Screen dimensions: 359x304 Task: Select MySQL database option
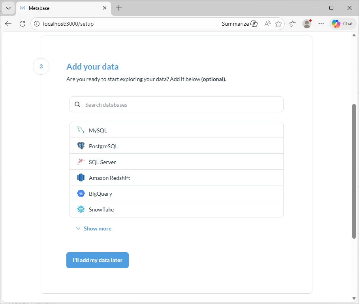point(177,130)
